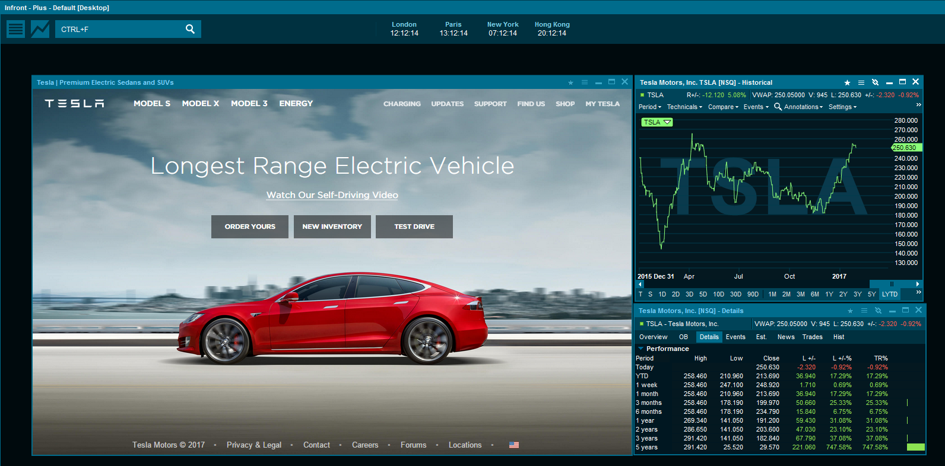This screenshot has height=466, width=945.
Task: Click the Tesla logo on the webpage
Action: coord(75,103)
